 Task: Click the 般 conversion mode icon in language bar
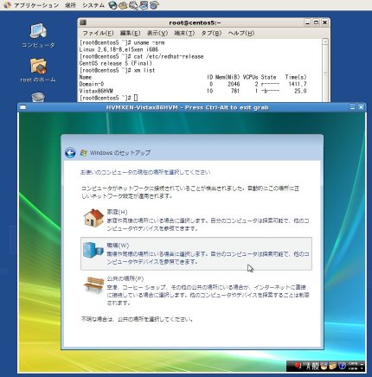pos(316,367)
